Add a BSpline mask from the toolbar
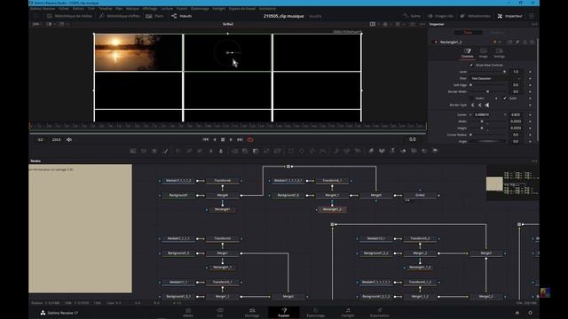 click(323, 151)
